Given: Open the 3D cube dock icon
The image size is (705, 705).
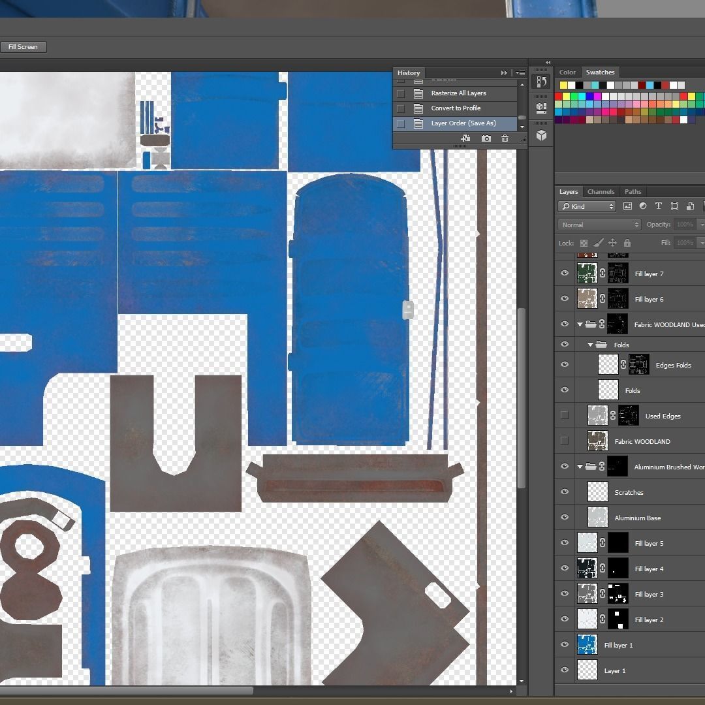Looking at the screenshot, I should 541,135.
